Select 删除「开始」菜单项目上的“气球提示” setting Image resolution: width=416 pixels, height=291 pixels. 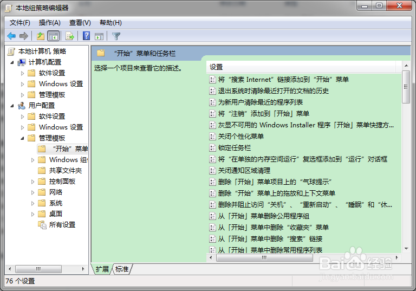coord(275,182)
